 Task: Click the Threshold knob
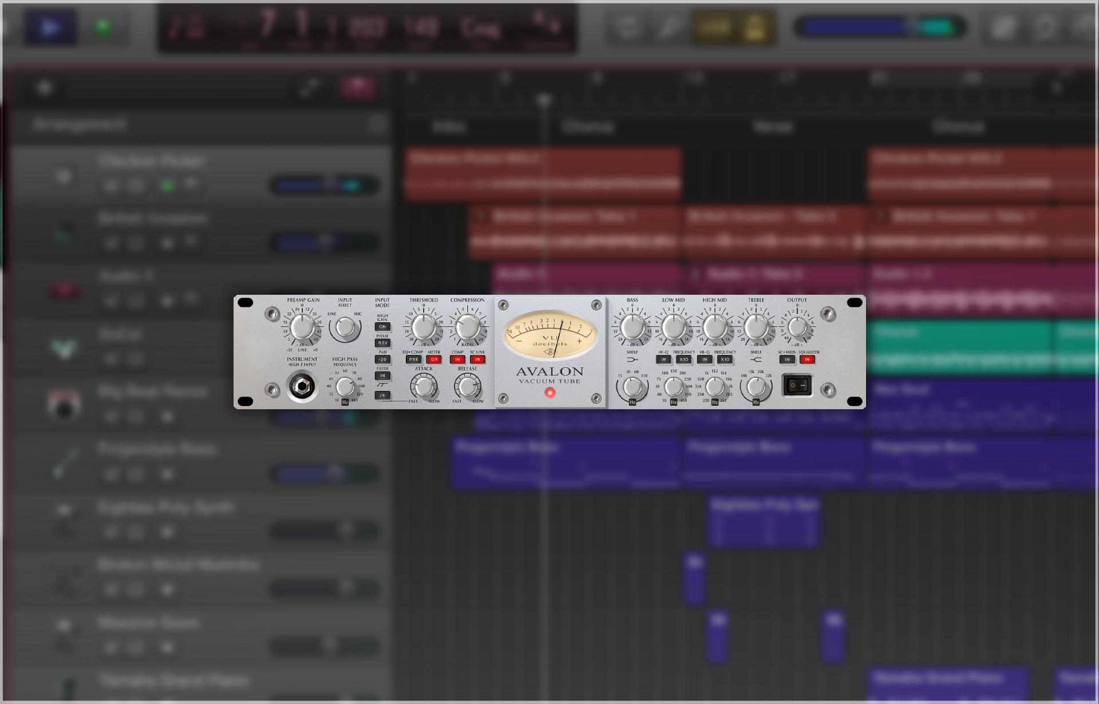click(x=424, y=327)
